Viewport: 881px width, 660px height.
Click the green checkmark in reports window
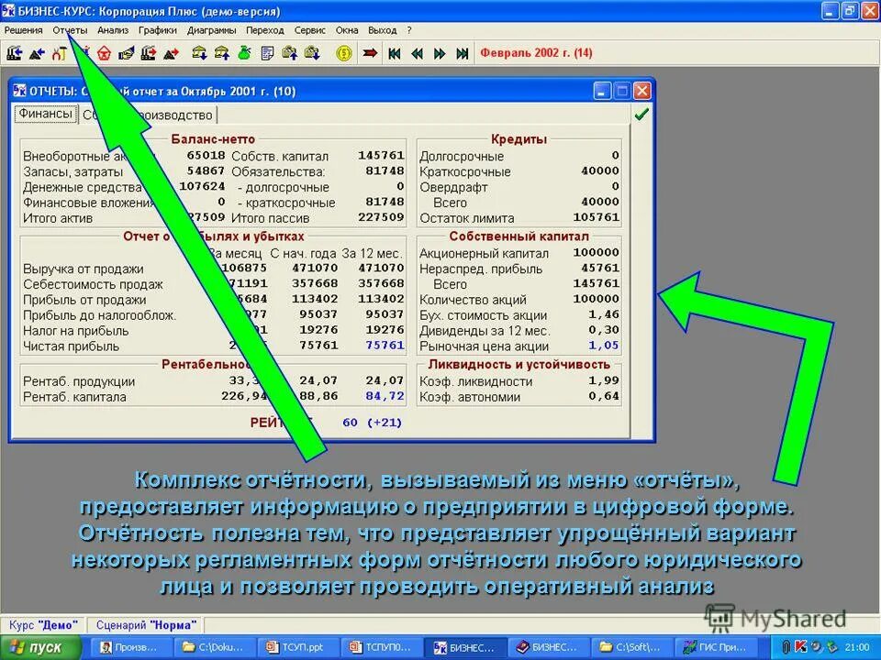click(641, 115)
